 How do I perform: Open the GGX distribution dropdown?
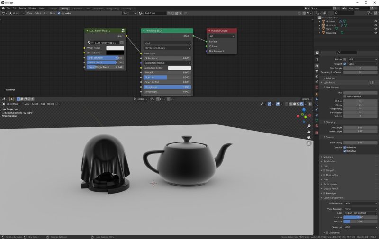tap(167, 43)
